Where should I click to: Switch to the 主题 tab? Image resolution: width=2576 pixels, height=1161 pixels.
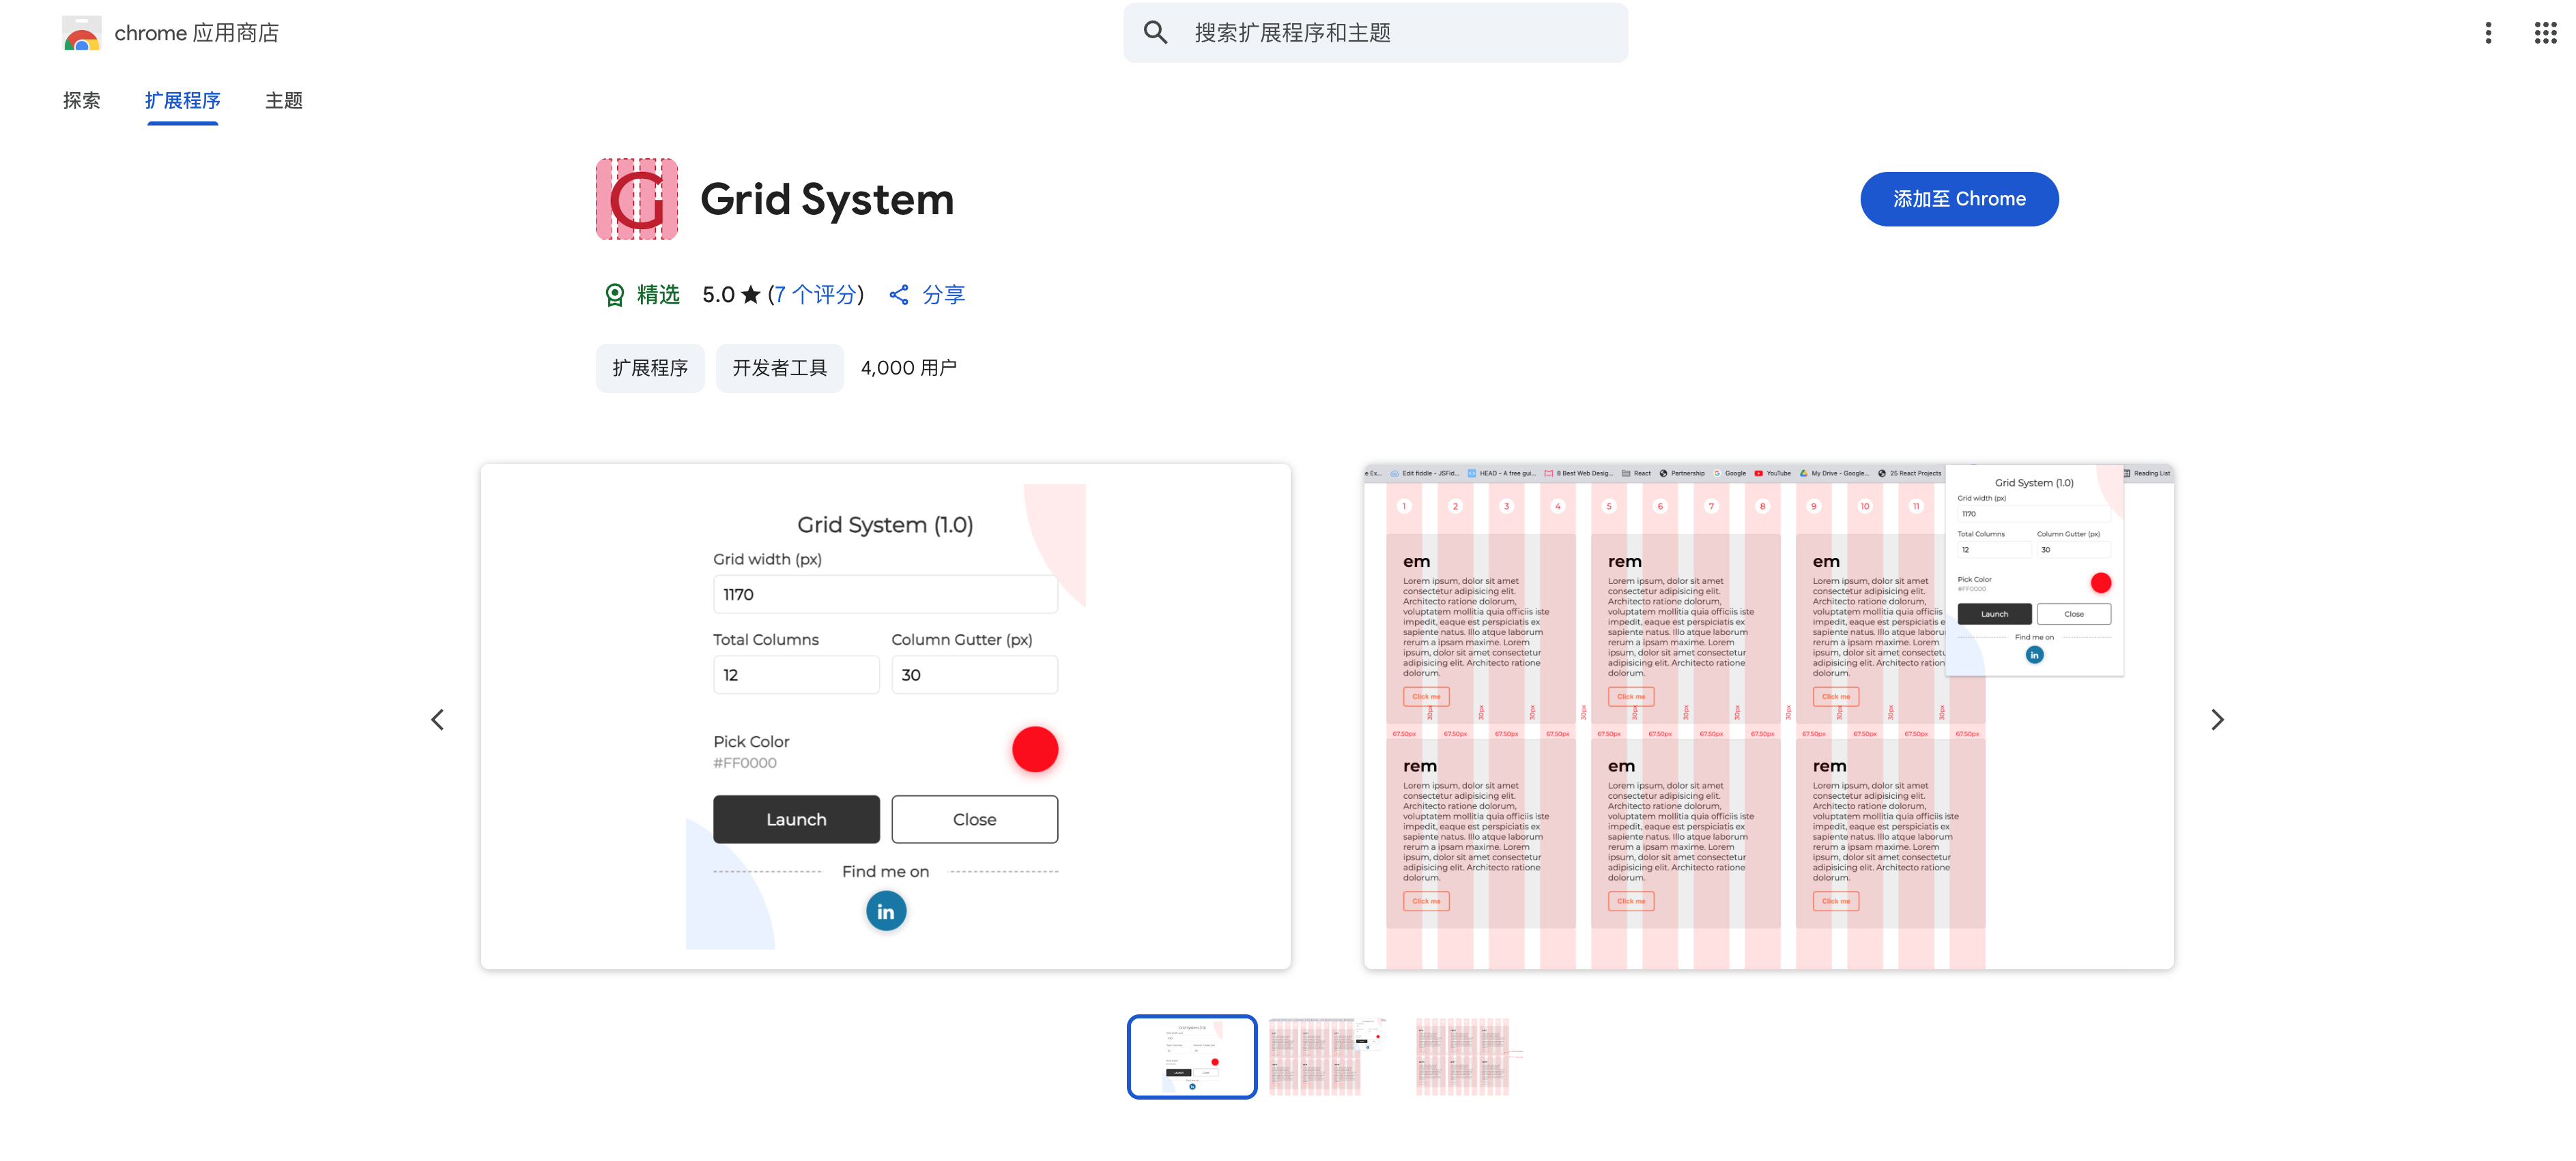click(284, 101)
